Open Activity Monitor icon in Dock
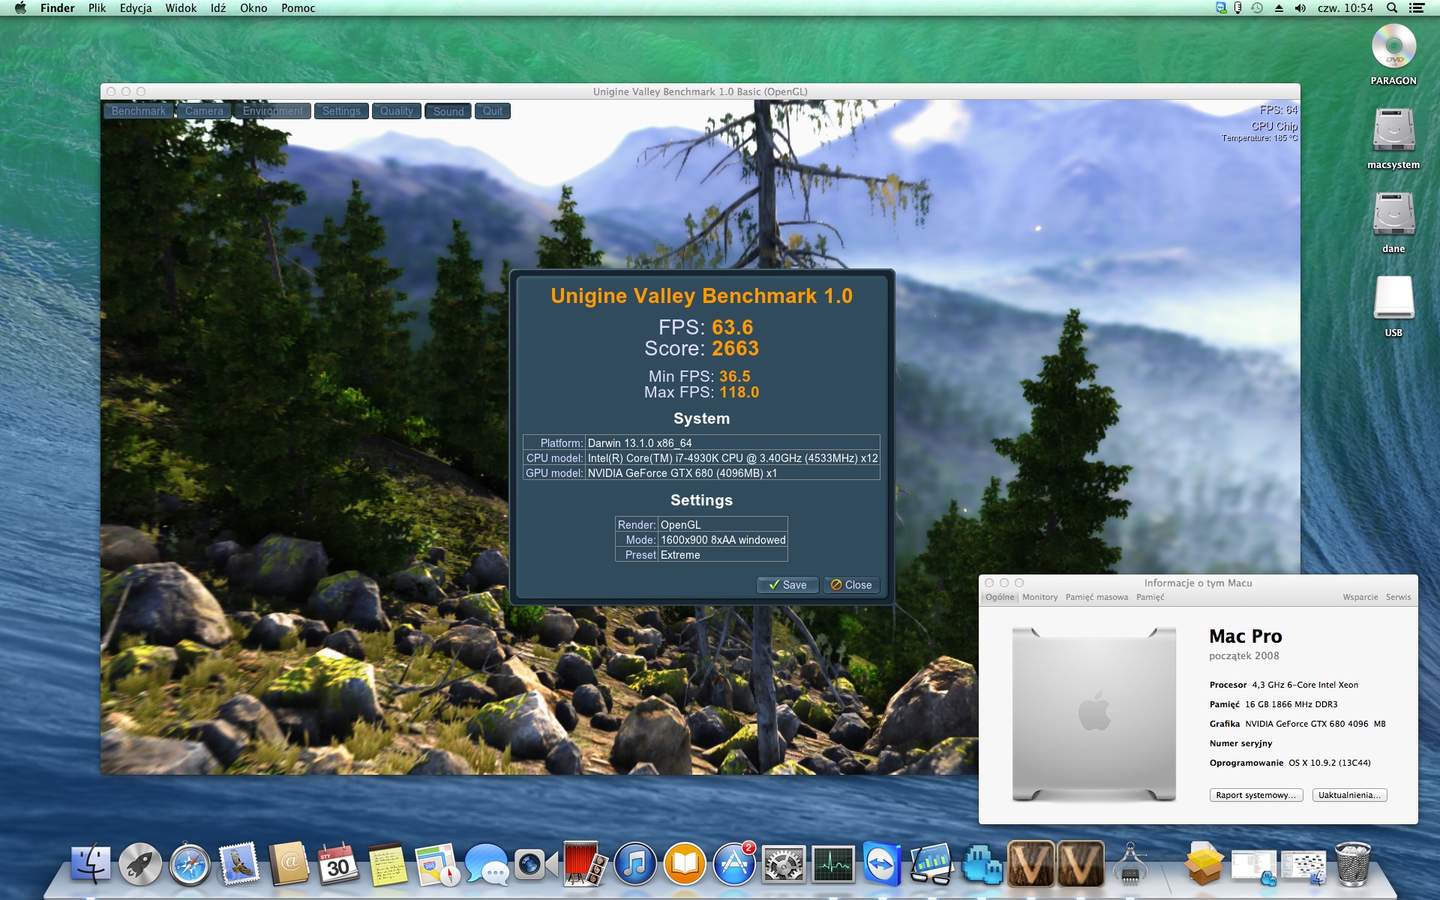1440x900 pixels. (833, 865)
